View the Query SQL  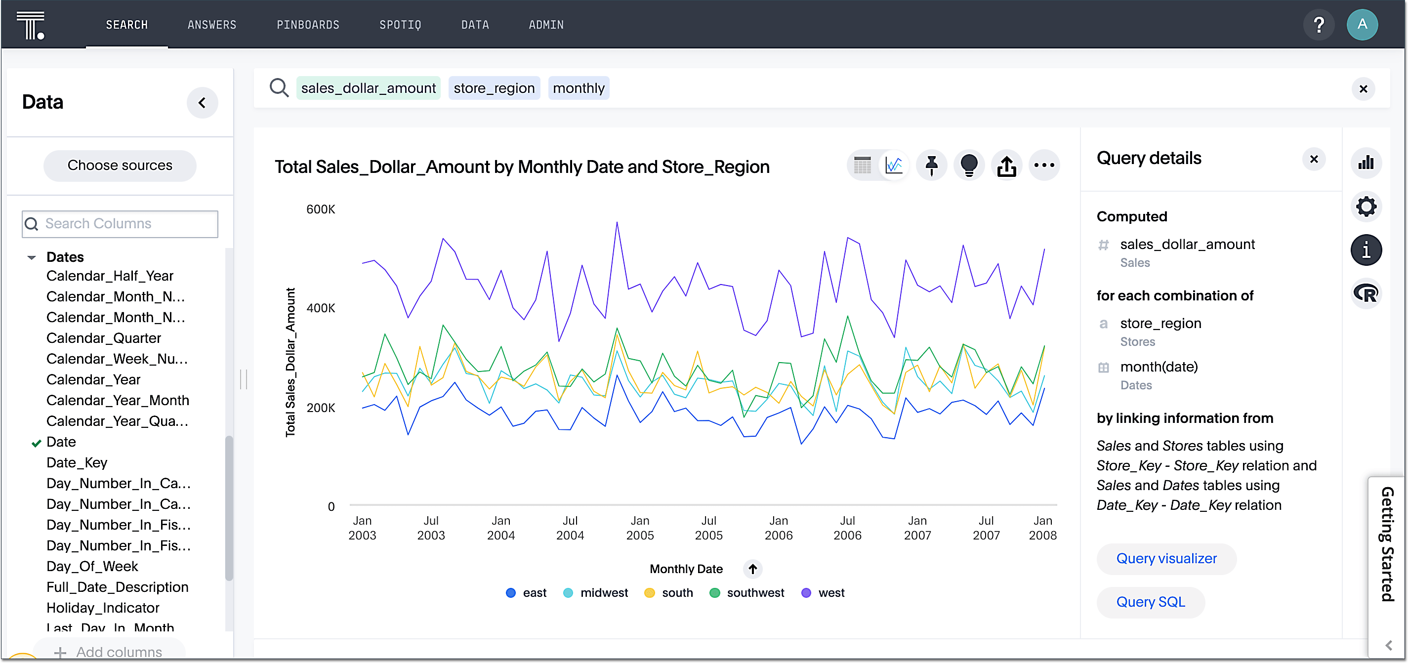[1151, 602]
